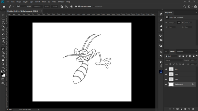Go to the Home screen
This screenshot has height=111, width=198.
click(4, 6)
